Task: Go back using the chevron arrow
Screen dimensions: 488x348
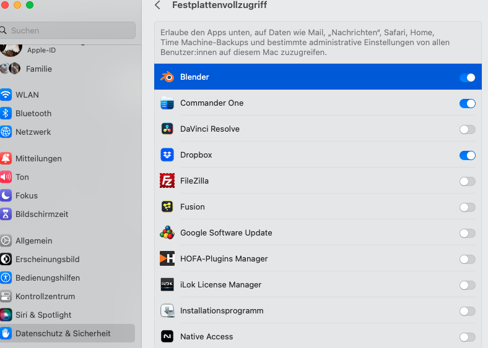Action: (157, 6)
